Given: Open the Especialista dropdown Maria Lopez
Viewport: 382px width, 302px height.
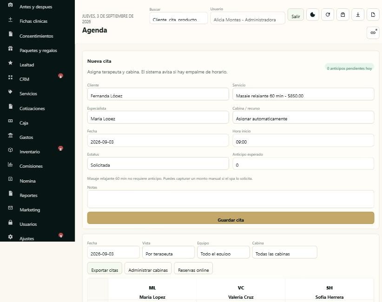Looking at the screenshot, I should 158,117.
